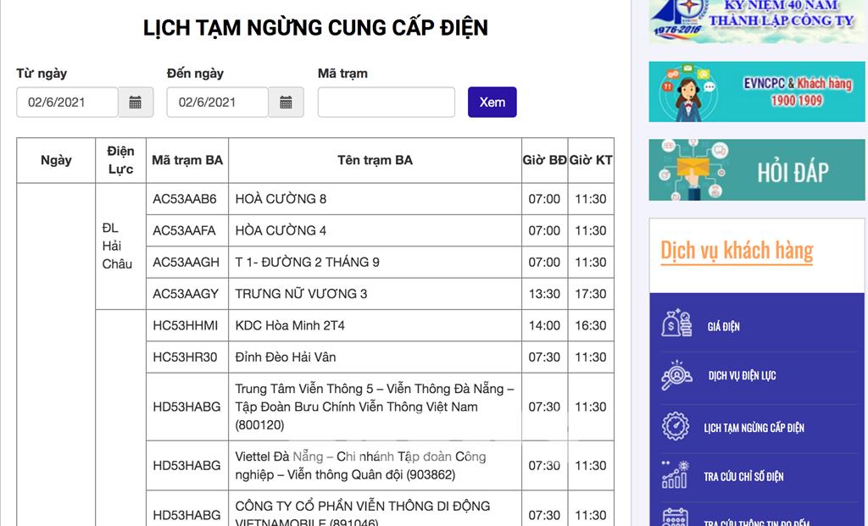Click start time 14:00 for KDC Hòa Minh 2T4
The image size is (868, 526).
pyautogui.click(x=545, y=325)
